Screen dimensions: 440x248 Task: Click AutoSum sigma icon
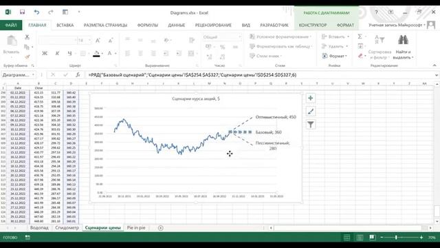[360, 37]
